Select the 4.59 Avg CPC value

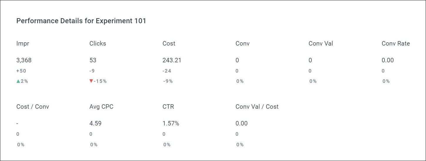pyautogui.click(x=95, y=123)
